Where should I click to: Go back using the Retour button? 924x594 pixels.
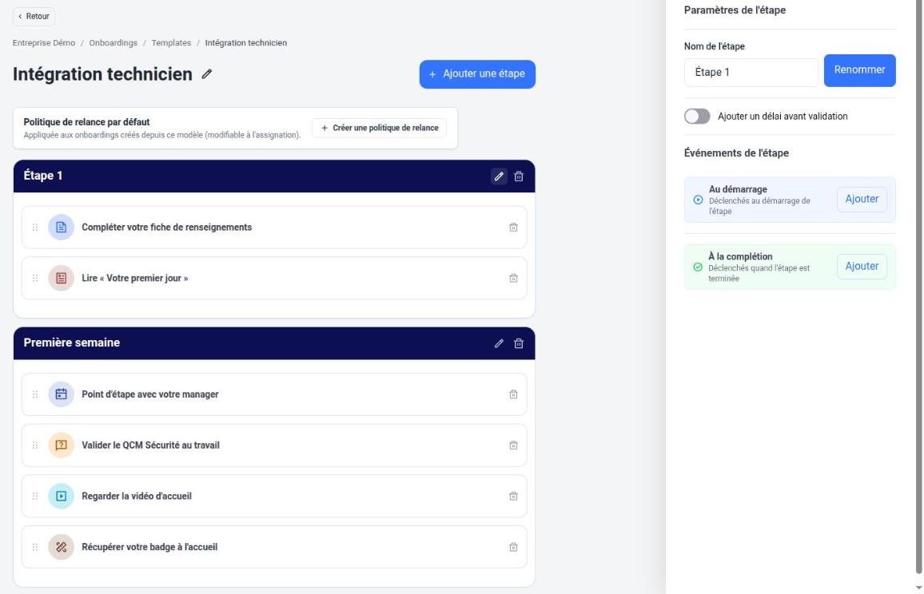click(34, 17)
